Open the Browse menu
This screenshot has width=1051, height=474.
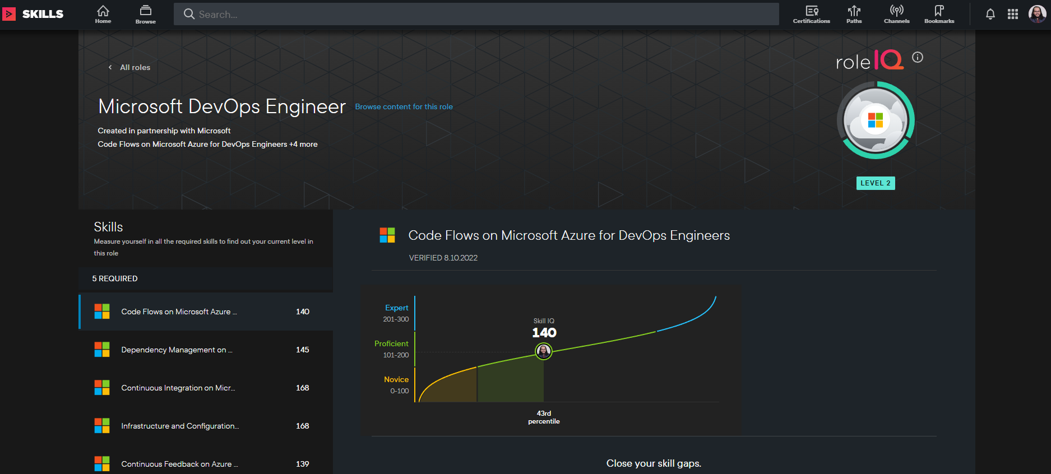146,15
